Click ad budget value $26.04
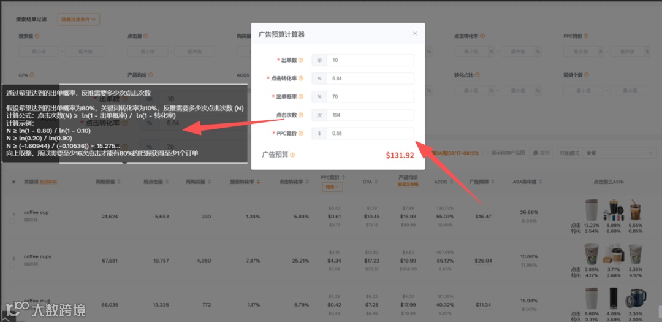This screenshot has width=662, height=322. coord(483,261)
